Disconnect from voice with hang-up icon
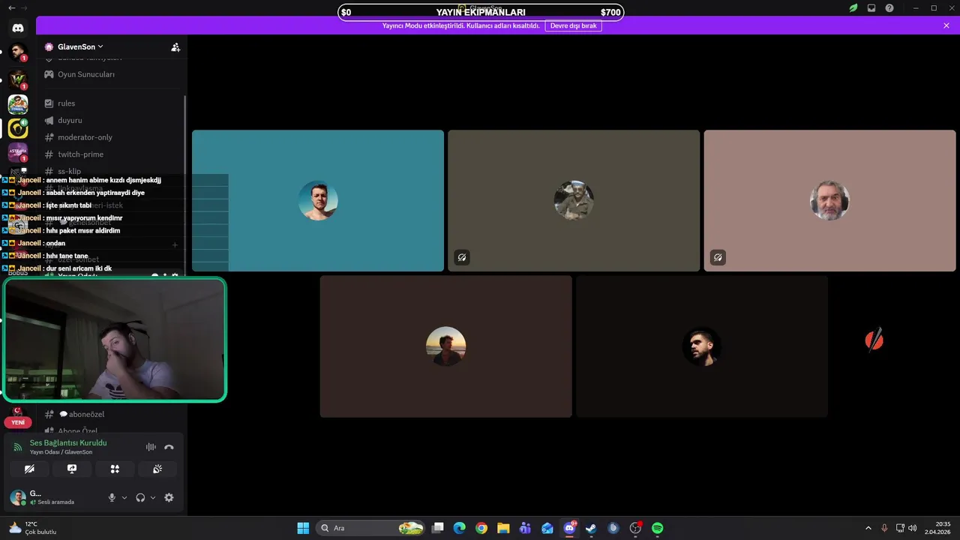The width and height of the screenshot is (960, 540). (x=169, y=447)
